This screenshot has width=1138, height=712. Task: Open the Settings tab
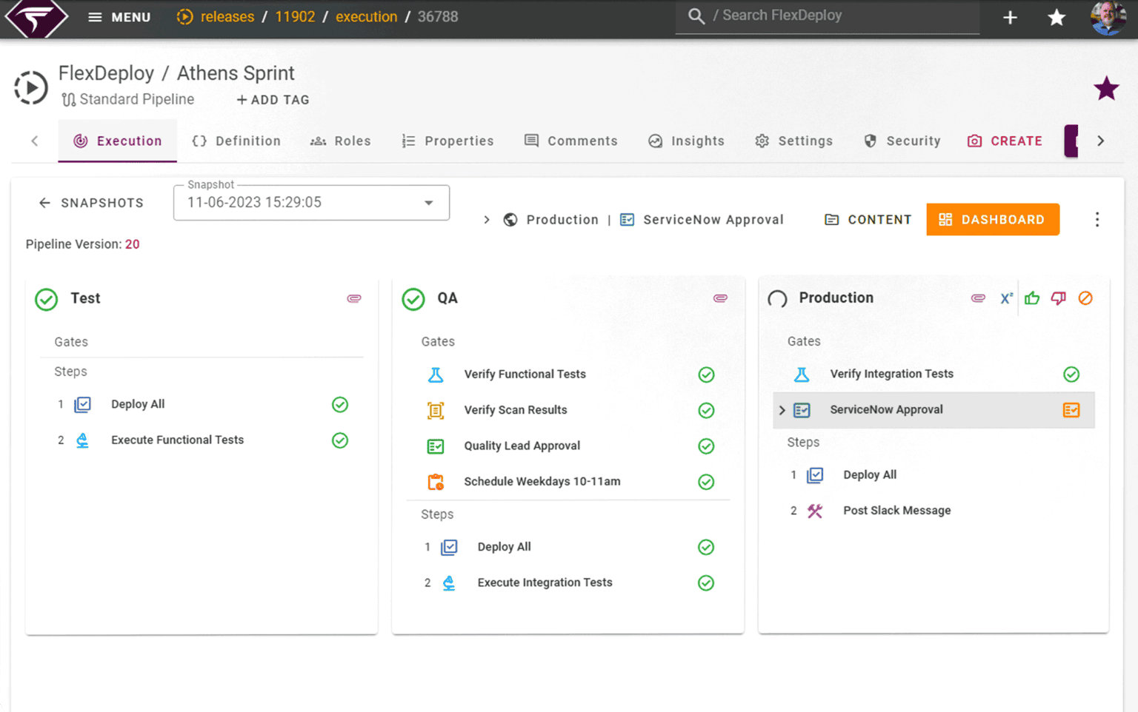pos(793,141)
